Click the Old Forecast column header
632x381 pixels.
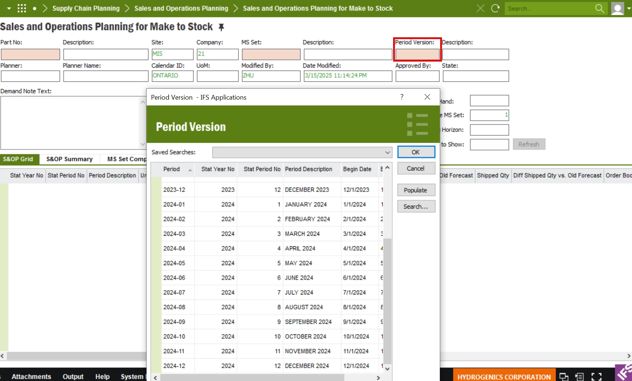tap(457, 175)
